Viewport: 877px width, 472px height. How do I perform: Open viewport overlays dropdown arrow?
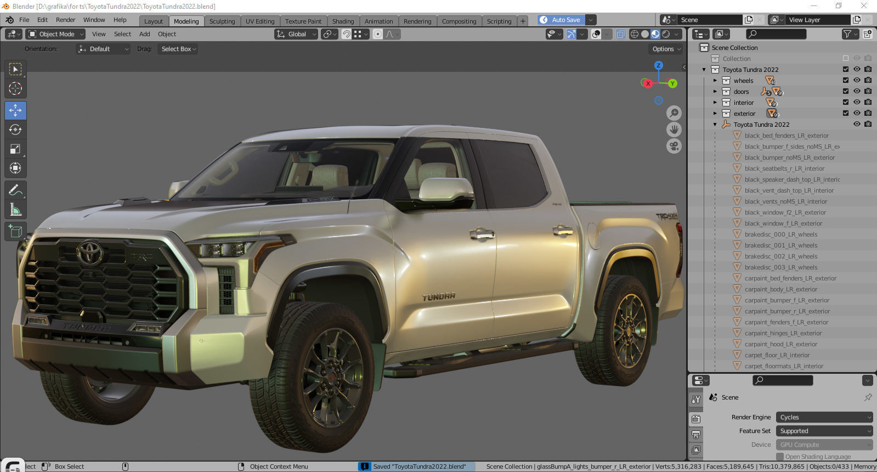608,34
